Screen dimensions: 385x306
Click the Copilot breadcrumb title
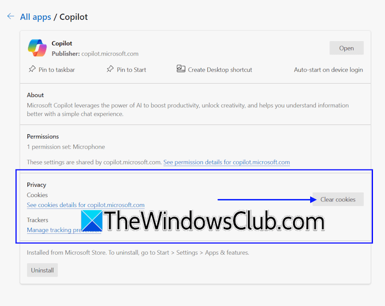(x=74, y=17)
